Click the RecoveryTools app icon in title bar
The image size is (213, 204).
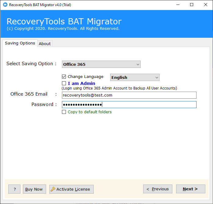pyautogui.click(x=5, y=5)
